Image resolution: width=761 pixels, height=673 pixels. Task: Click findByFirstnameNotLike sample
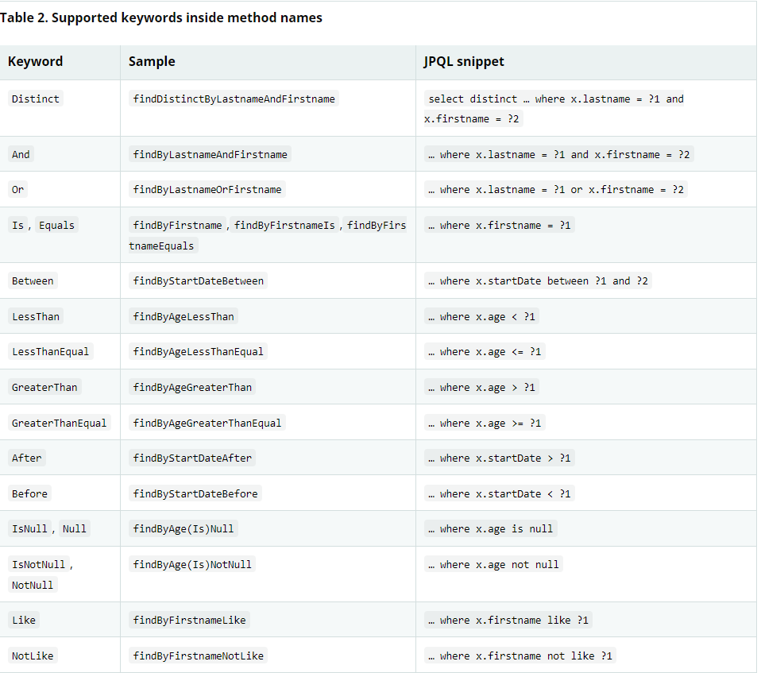198,656
